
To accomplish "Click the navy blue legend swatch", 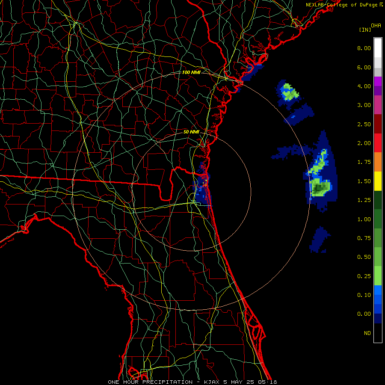I will tap(378, 319).
